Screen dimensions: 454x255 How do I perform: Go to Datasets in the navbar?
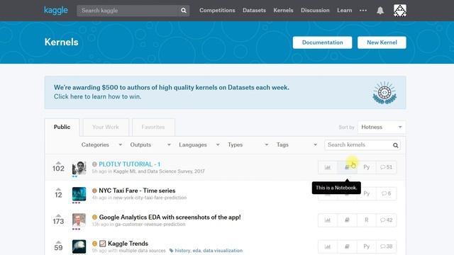(x=254, y=11)
